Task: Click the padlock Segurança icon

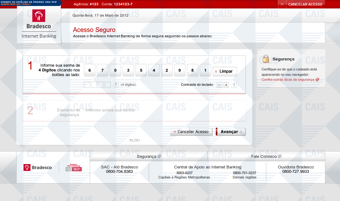Action: pyautogui.click(x=266, y=59)
